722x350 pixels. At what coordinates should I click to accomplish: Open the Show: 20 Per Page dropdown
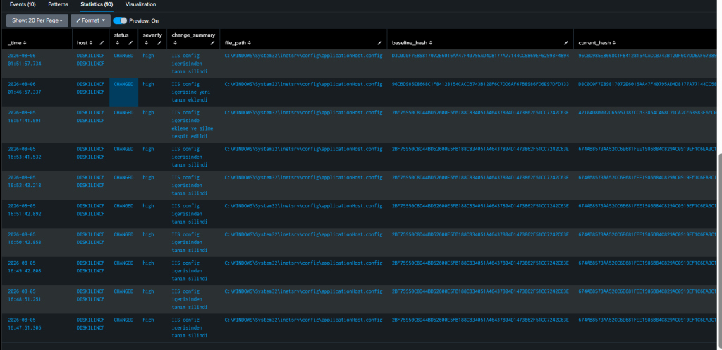[x=37, y=20]
